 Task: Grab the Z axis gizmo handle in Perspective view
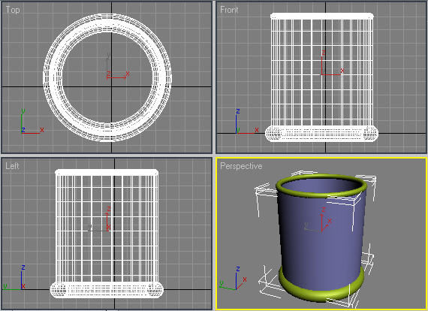click(x=323, y=220)
